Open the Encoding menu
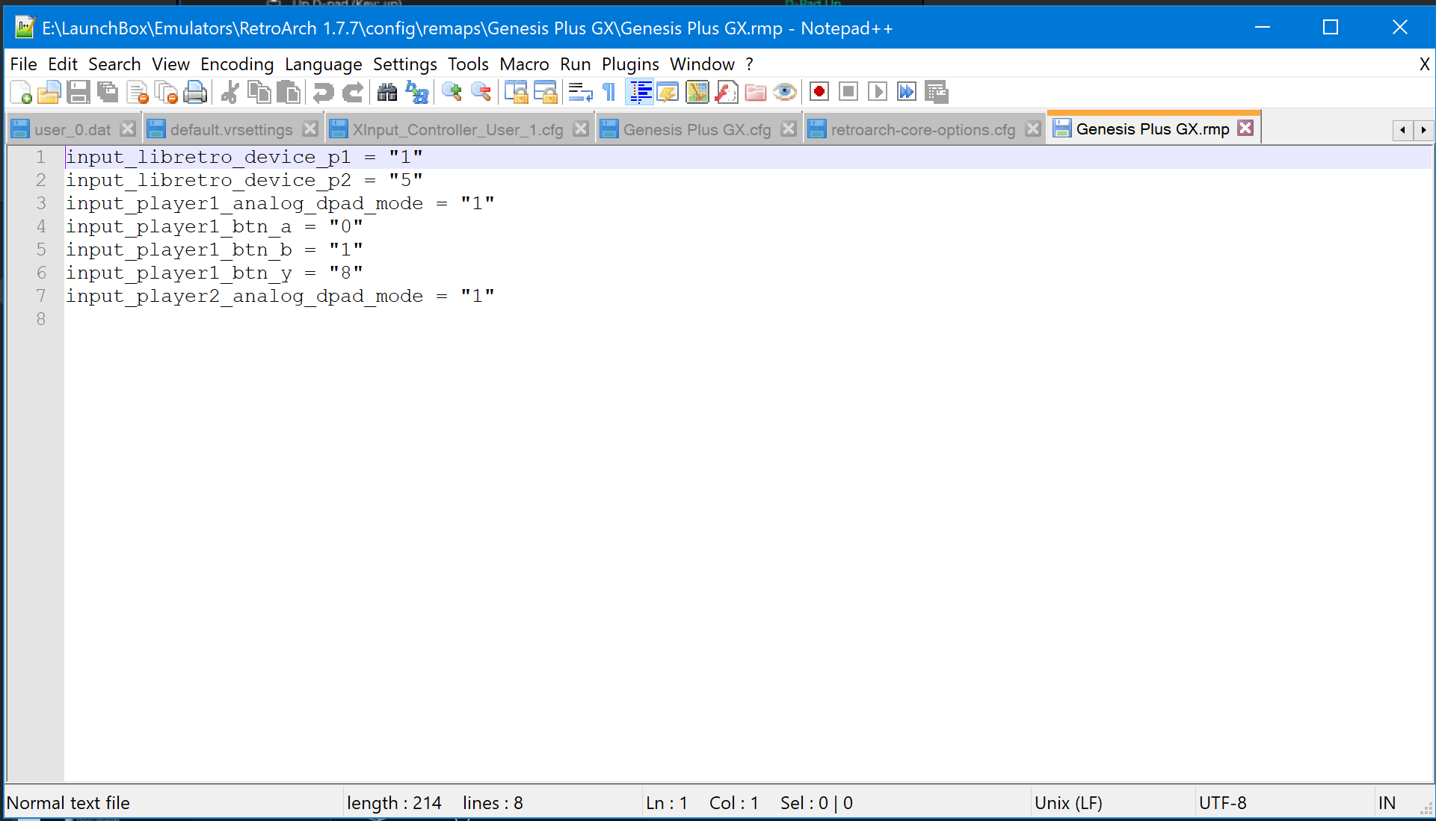Screen dimensions: 1436x821 click(237, 64)
